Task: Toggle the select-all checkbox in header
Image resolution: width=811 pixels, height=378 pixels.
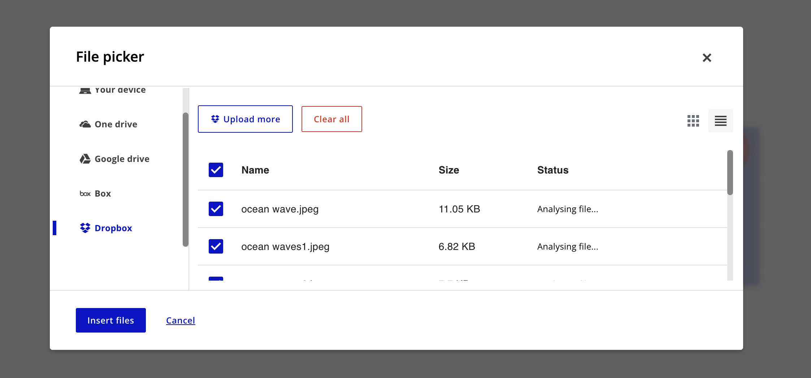Action: [216, 170]
